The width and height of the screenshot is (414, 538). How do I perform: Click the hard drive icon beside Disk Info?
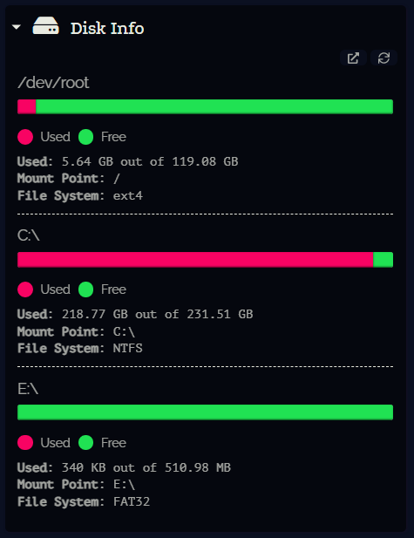point(45,26)
